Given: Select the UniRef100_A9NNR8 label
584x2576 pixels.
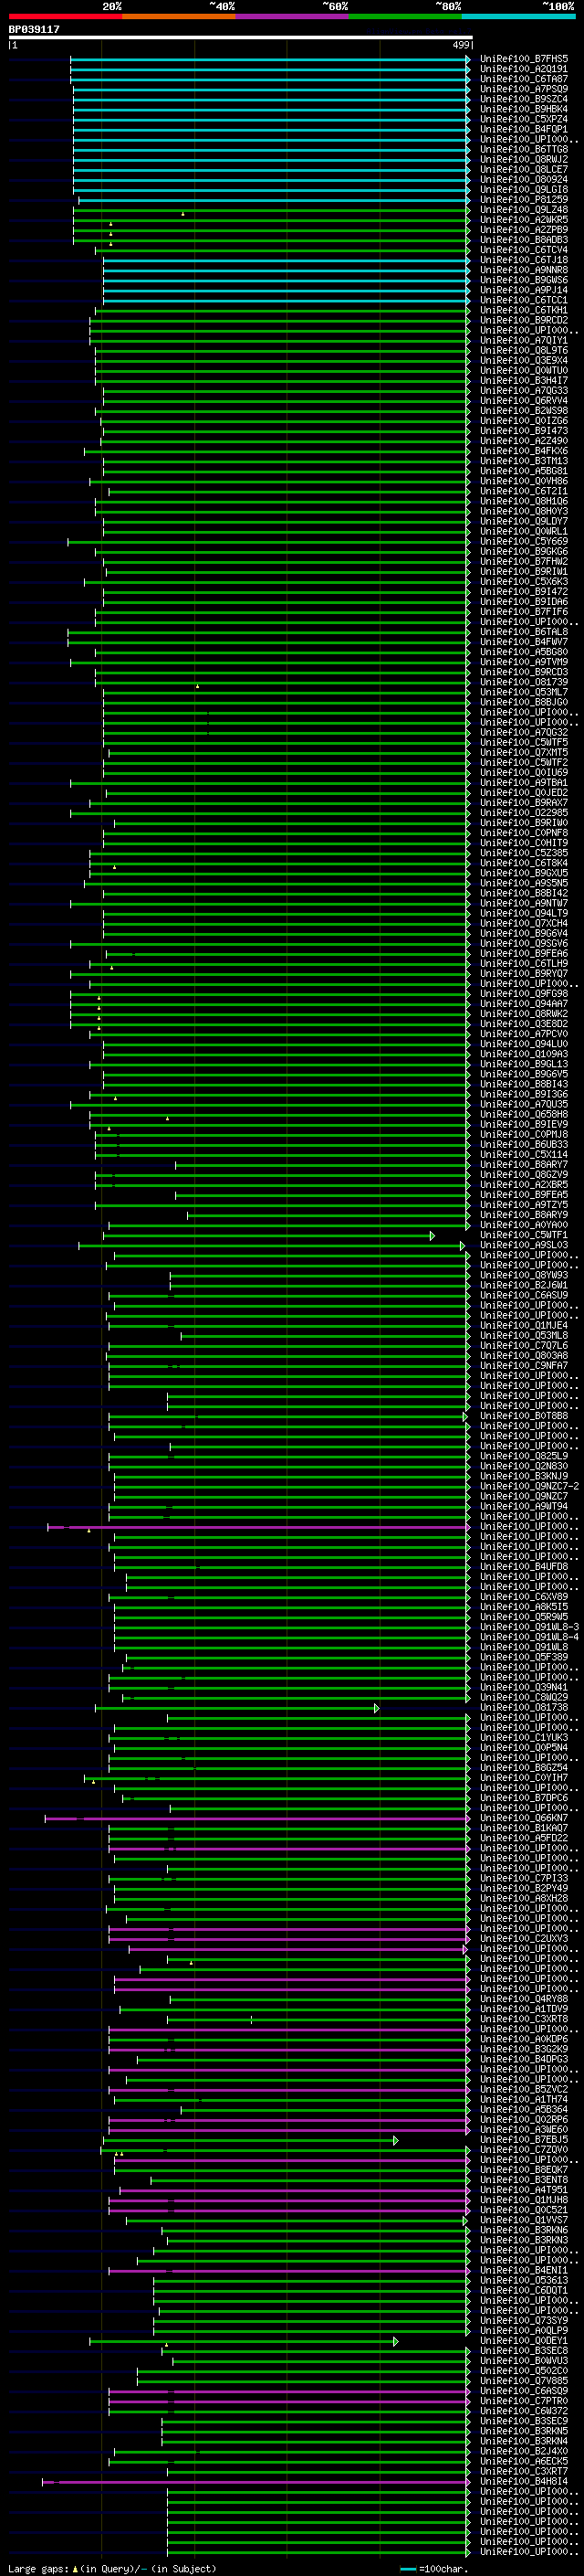Looking at the screenshot, I should pyautogui.click(x=524, y=270).
